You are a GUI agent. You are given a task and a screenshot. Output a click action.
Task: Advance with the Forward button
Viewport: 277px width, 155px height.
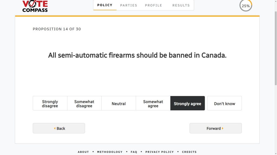click(x=216, y=128)
